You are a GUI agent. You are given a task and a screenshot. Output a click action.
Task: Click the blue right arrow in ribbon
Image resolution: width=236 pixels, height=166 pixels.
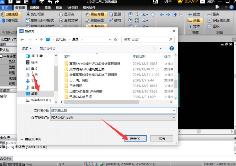coord(168,14)
